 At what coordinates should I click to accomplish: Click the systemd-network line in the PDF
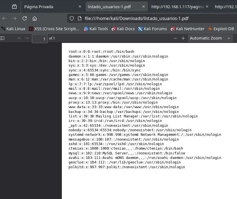[x=145, y=135]
